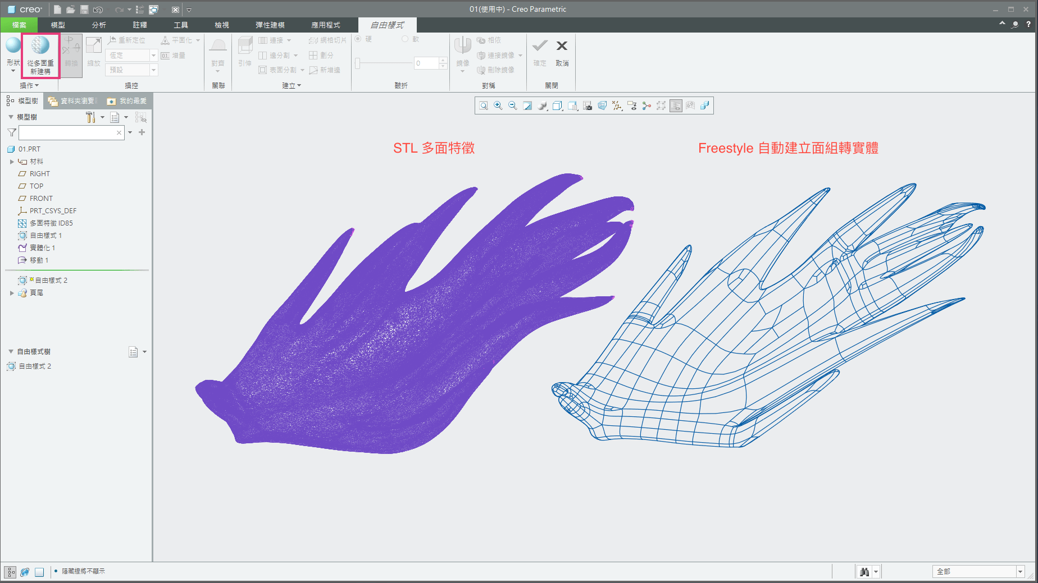Screen dimensions: 1038x583
Task: Enable the 硬 hard crease option
Action: pyautogui.click(x=358, y=39)
